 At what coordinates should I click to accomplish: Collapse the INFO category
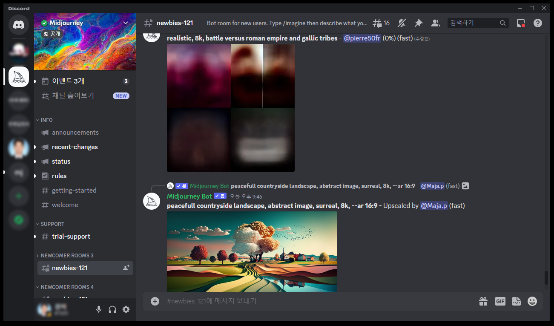click(44, 120)
